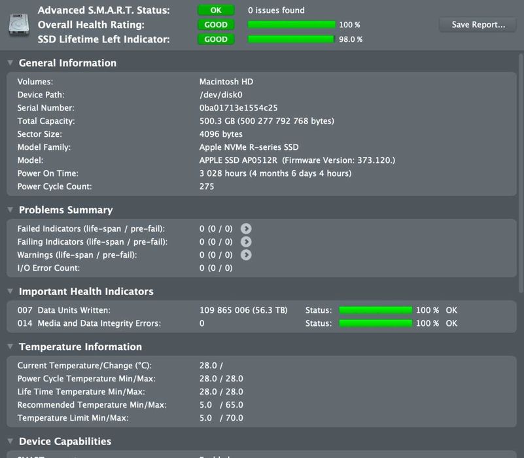Viewport: 524px width, 458px height.
Task: Click the Current Temperature/Change label
Action: (84, 365)
